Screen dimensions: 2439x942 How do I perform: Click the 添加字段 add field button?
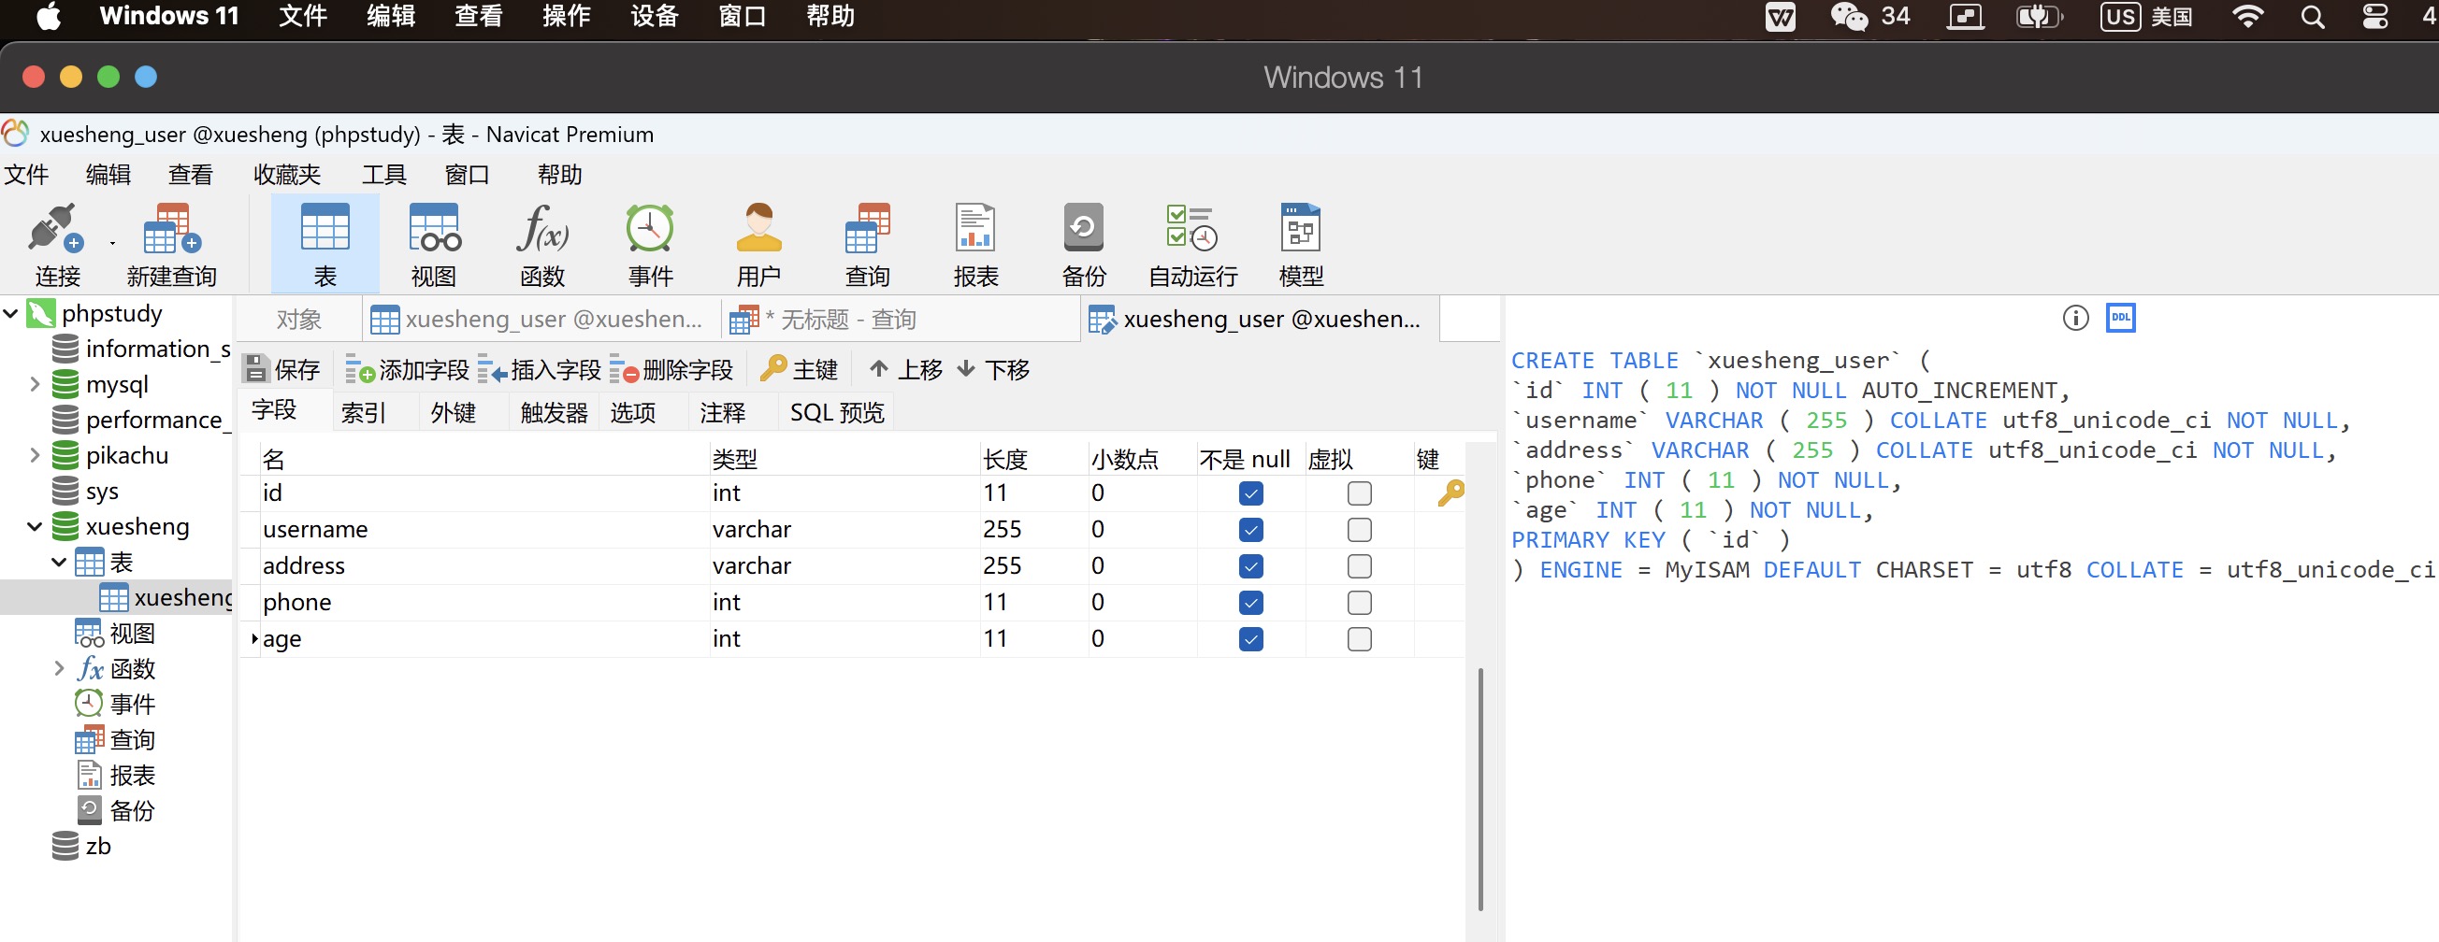click(x=407, y=370)
